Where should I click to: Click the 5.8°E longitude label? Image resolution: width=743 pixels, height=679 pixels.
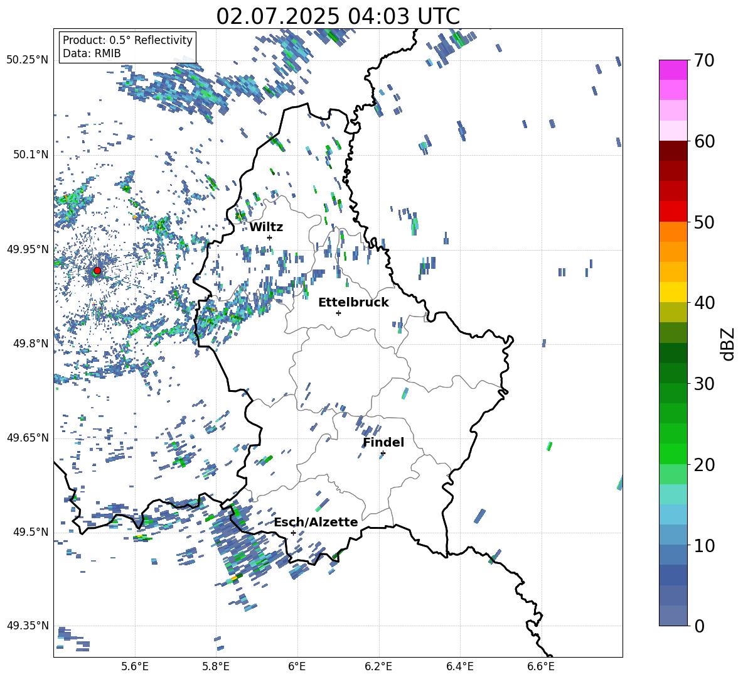(216, 666)
